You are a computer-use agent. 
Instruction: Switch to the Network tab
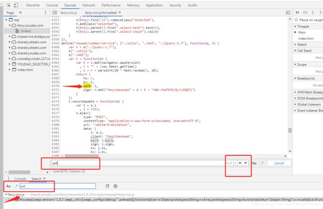click(x=89, y=5)
